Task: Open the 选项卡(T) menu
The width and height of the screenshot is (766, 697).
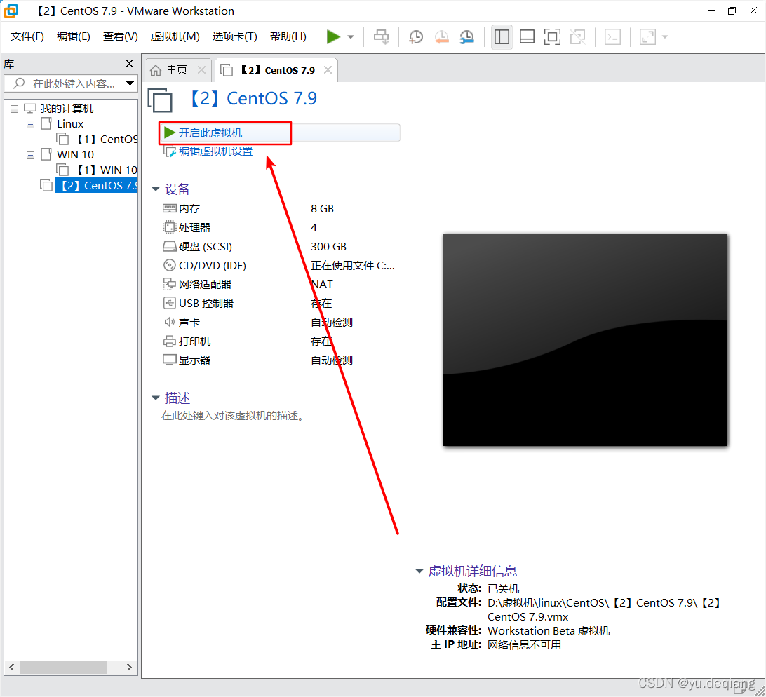Action: (x=234, y=36)
